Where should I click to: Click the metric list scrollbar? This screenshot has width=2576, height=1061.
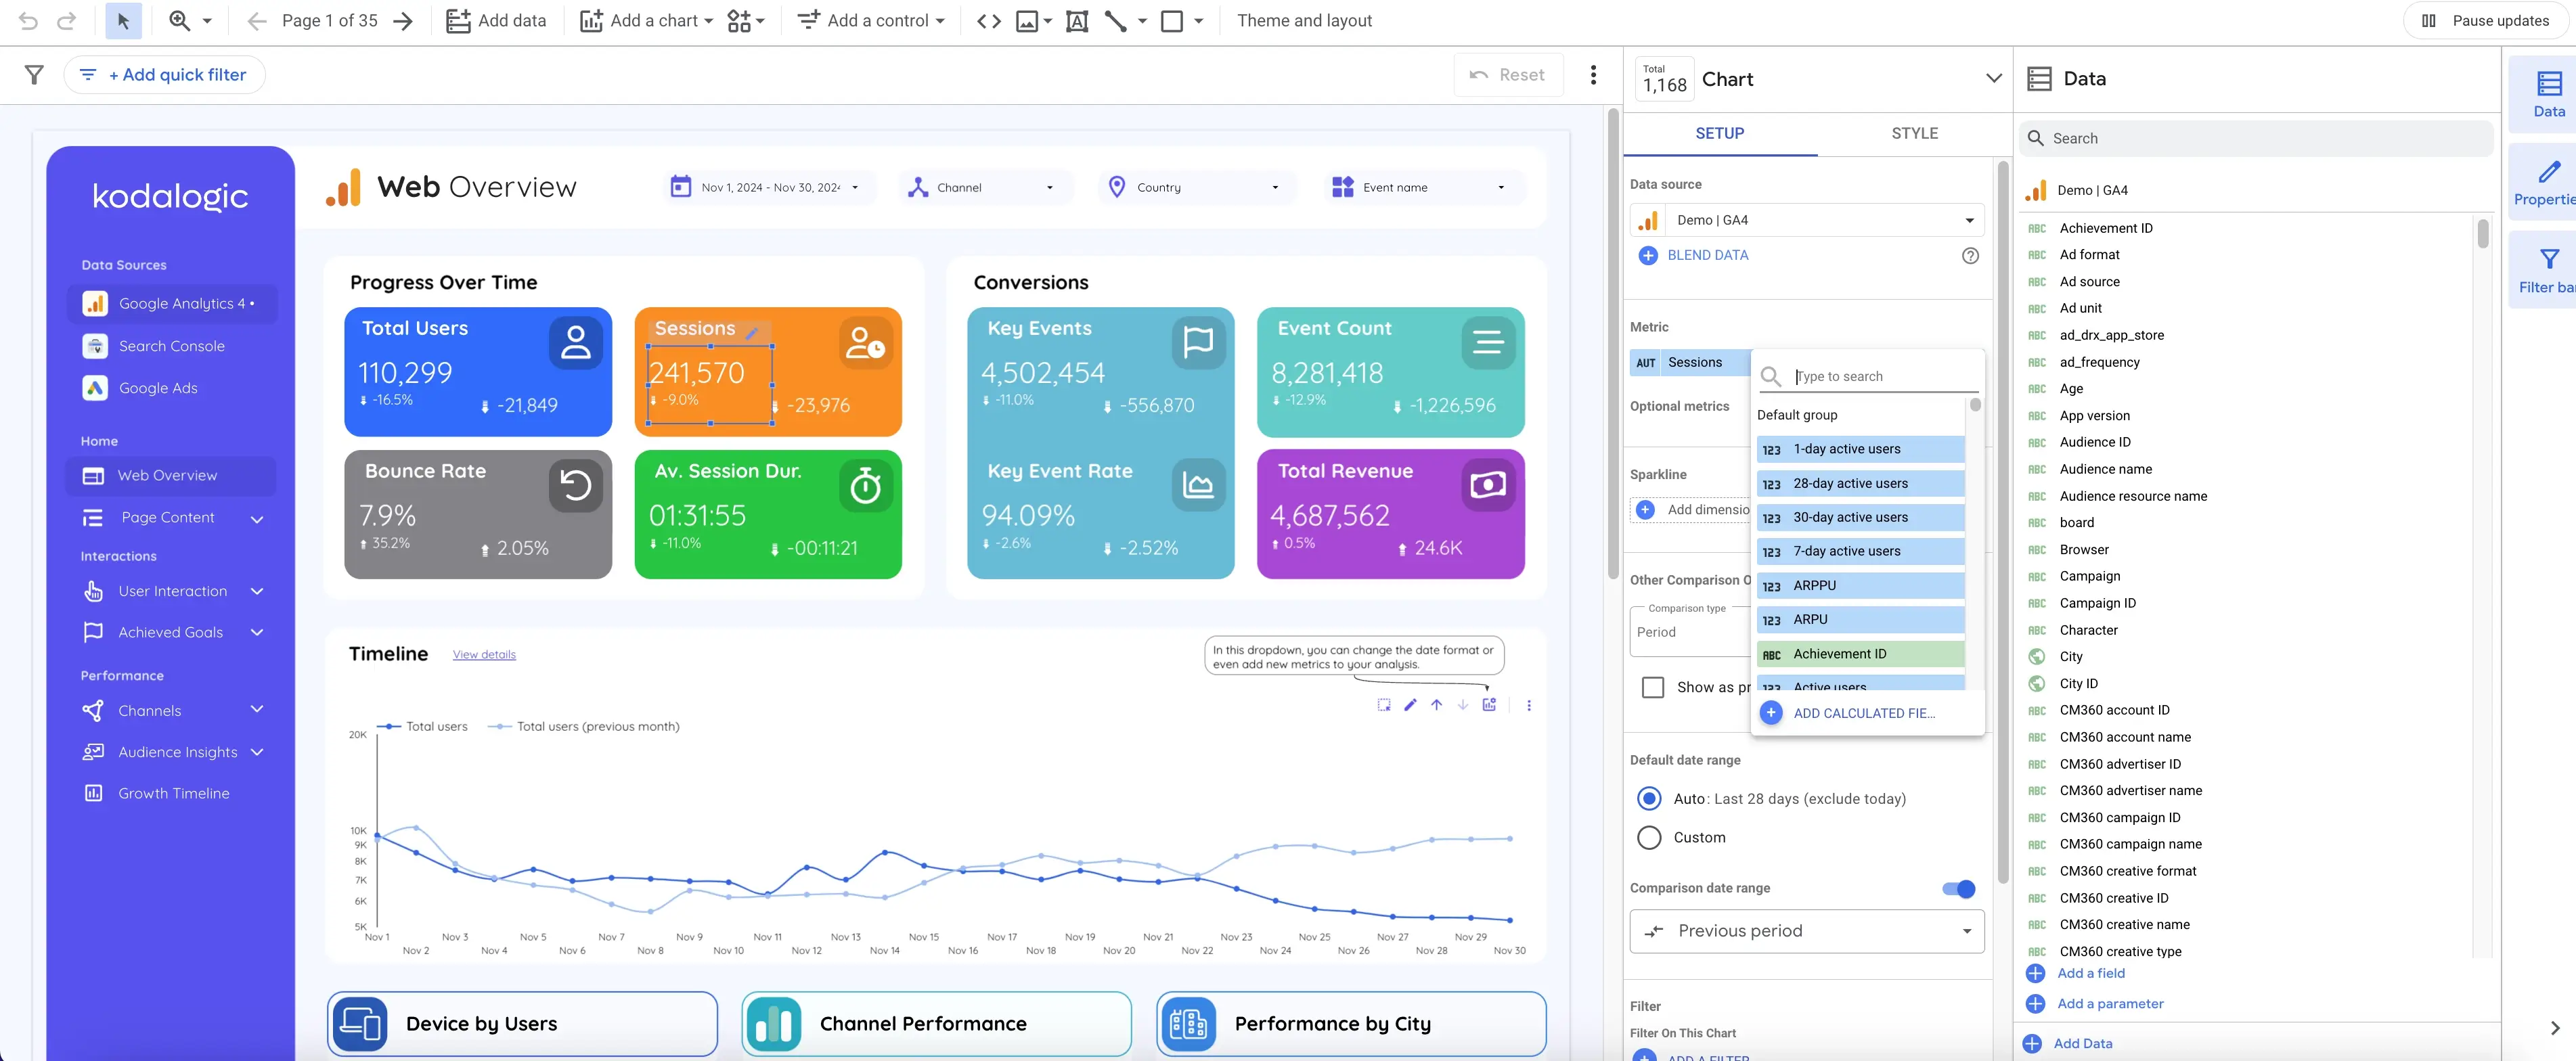[1974, 406]
